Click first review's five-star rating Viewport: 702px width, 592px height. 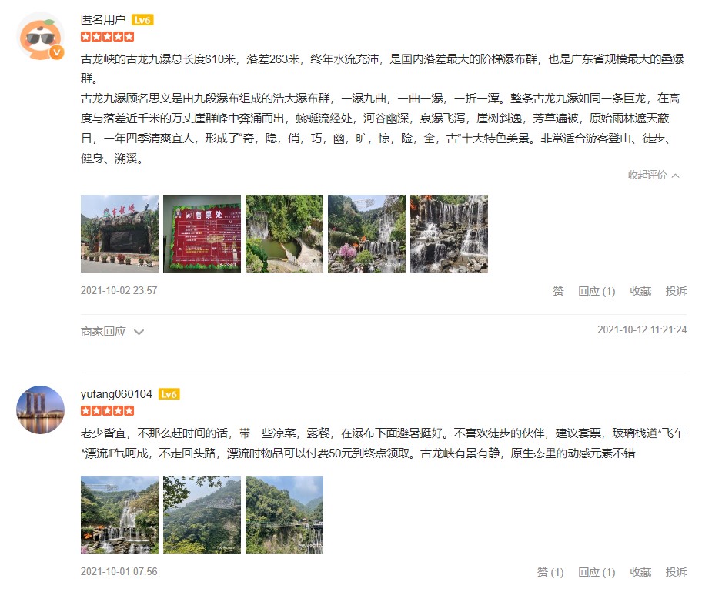pyautogui.click(x=108, y=37)
